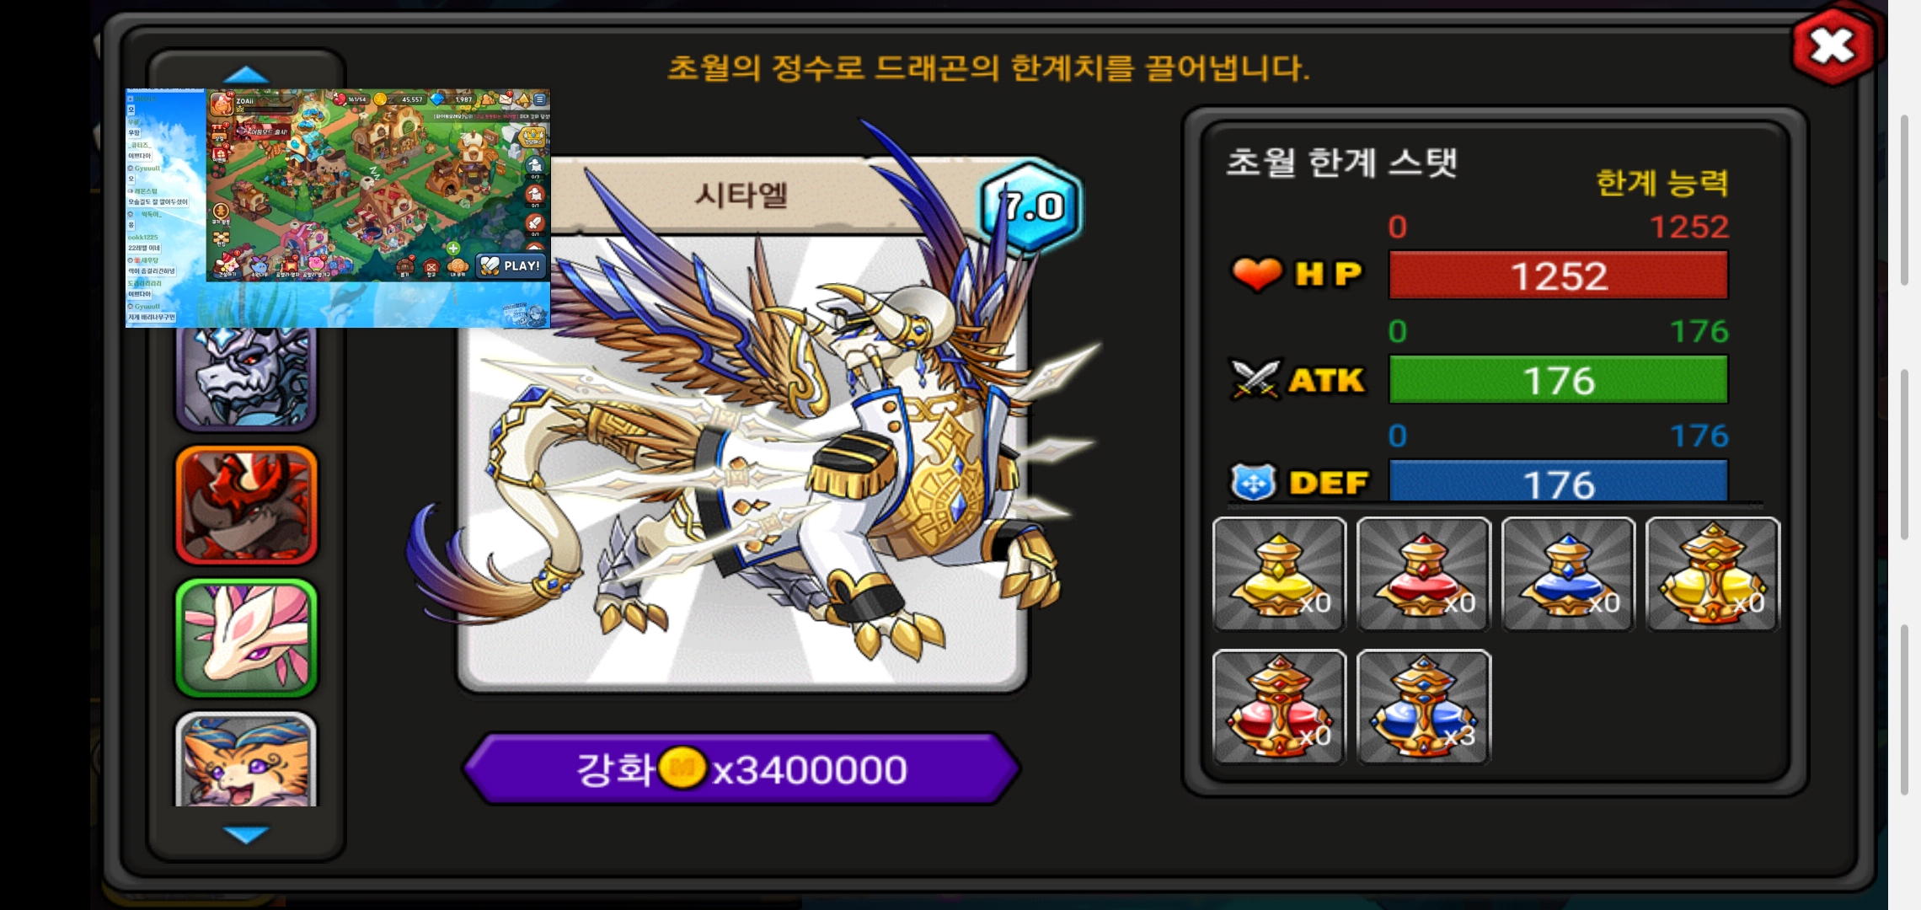Expand dragon list downward with blue arrow

tap(246, 834)
